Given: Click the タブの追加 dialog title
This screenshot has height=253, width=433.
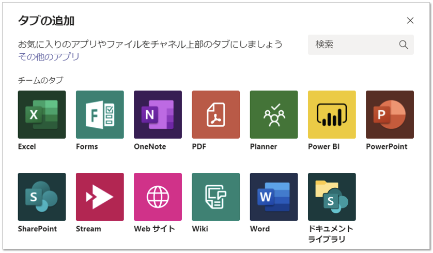Looking at the screenshot, I should [x=46, y=21].
